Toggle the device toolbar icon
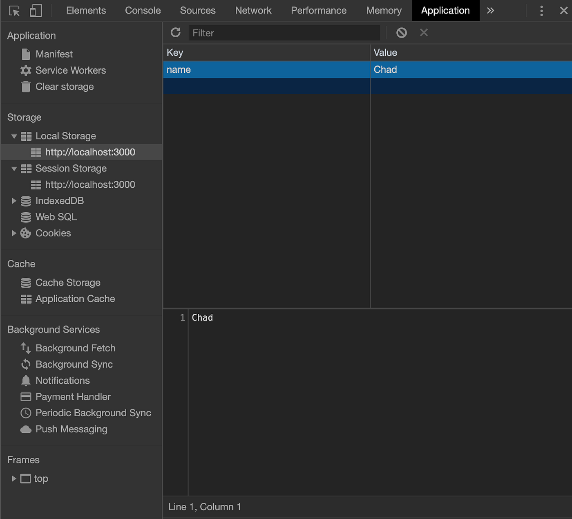This screenshot has width=572, height=519. click(36, 11)
